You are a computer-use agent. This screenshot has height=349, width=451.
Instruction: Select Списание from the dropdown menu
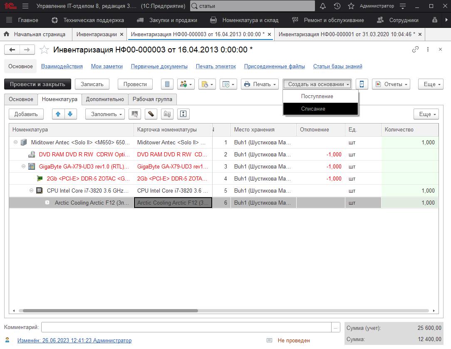pyautogui.click(x=313, y=109)
